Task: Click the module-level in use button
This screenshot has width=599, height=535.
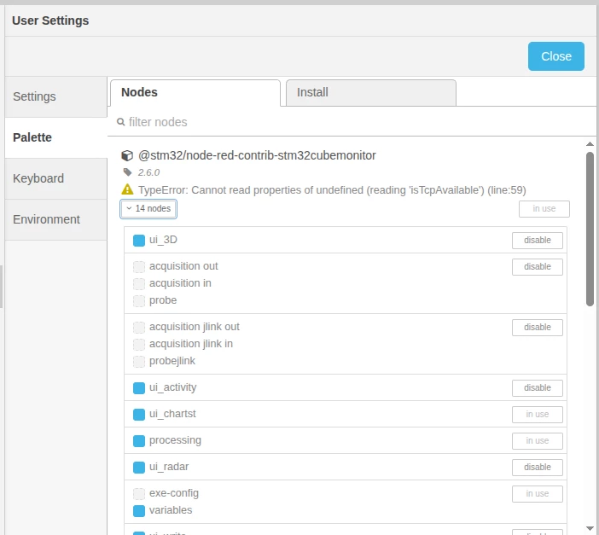Action: (544, 209)
